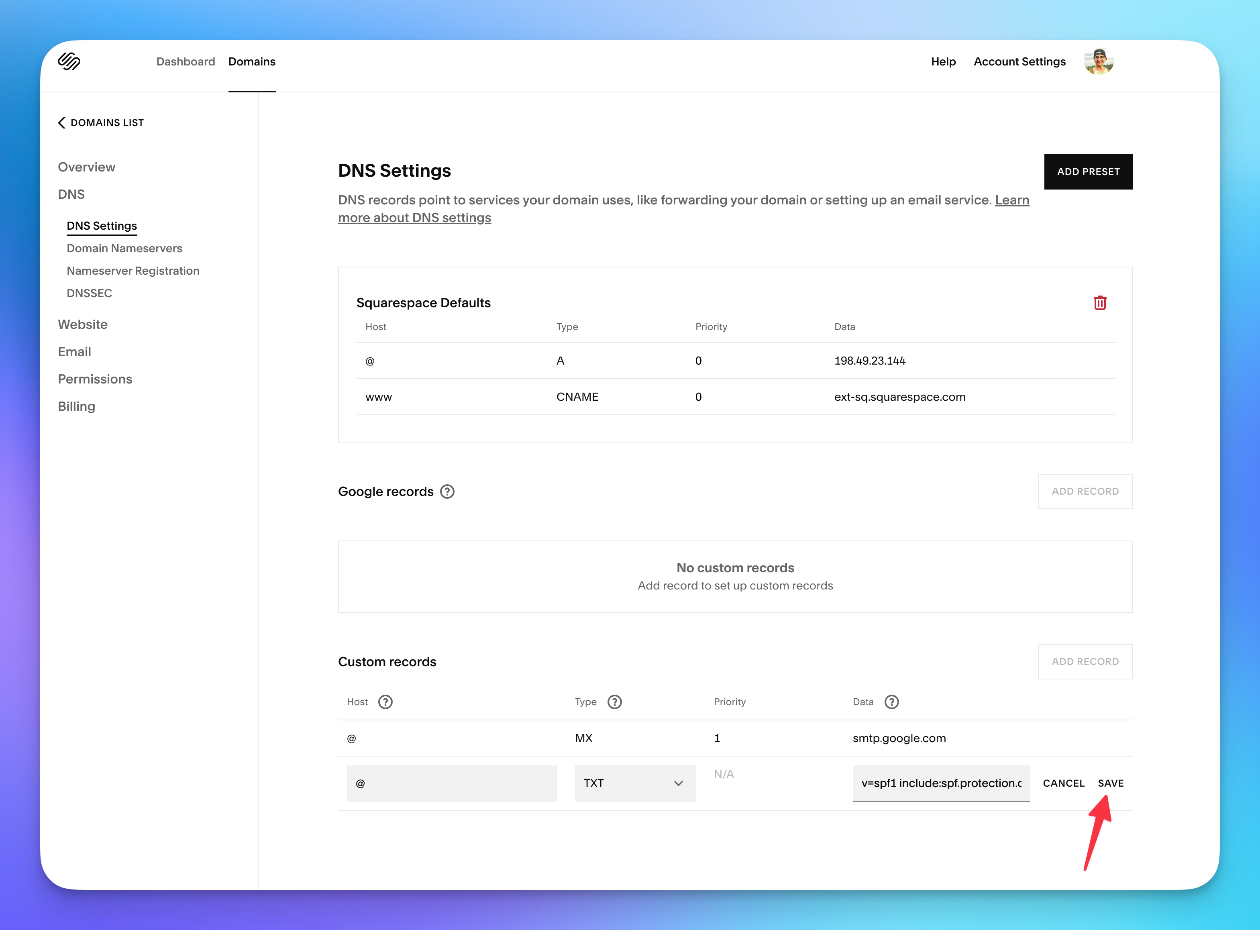The height and width of the screenshot is (930, 1260).
Task: Select Domain Nameservers in sidebar
Action: 124,248
